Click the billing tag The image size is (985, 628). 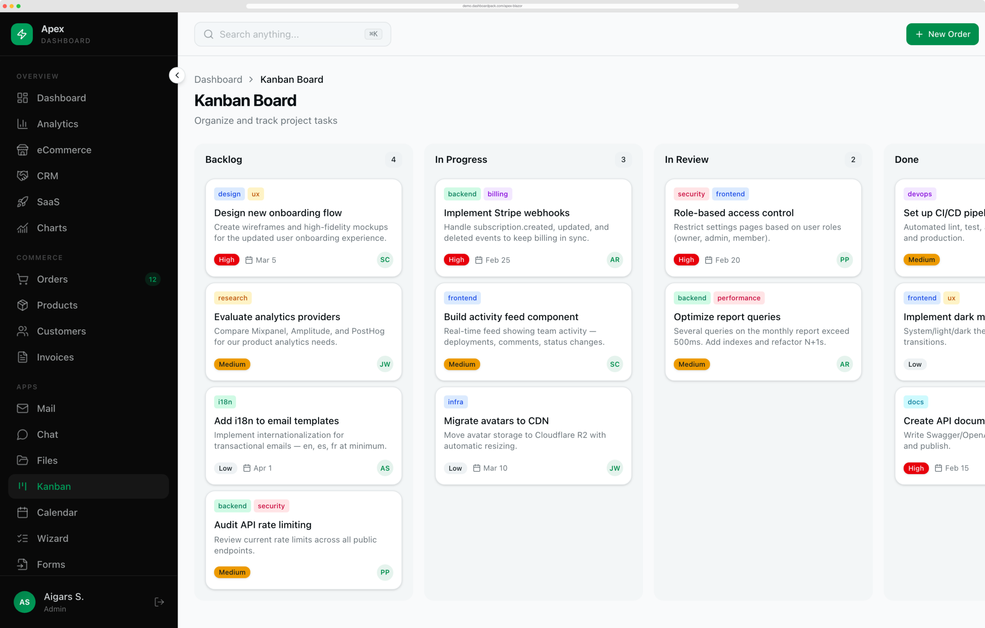click(498, 194)
